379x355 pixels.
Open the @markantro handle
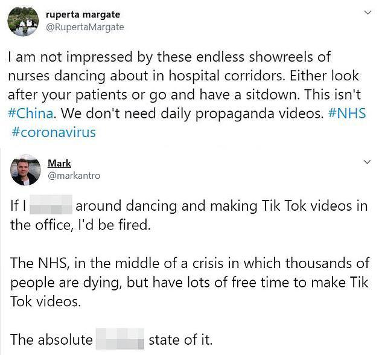pyautogui.click(x=74, y=175)
